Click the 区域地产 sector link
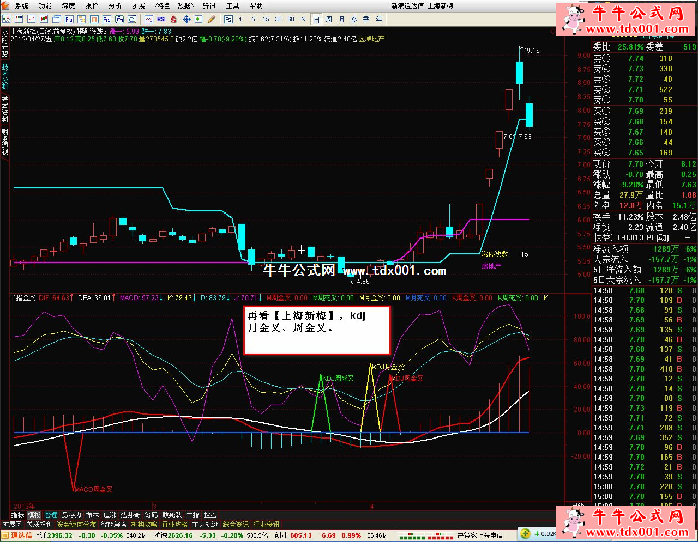This screenshot has width=698, height=542. (371, 39)
